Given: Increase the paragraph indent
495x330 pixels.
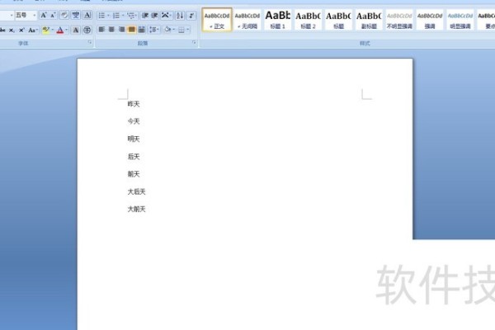Looking at the screenshot, I should (x=154, y=16).
